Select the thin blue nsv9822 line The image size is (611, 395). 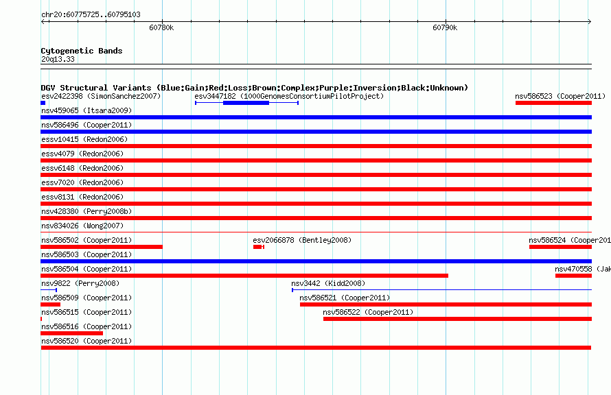coord(49,290)
